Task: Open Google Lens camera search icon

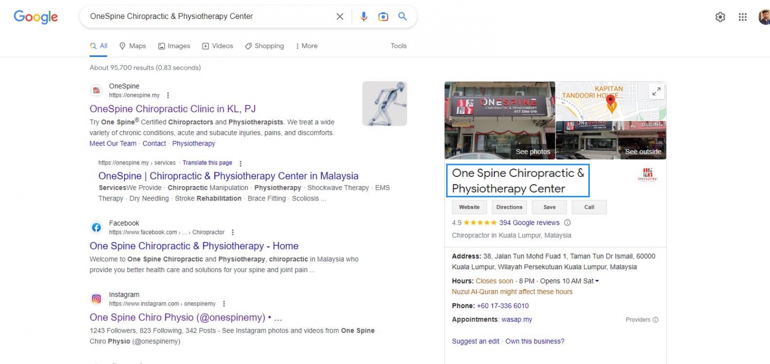Action: [383, 16]
